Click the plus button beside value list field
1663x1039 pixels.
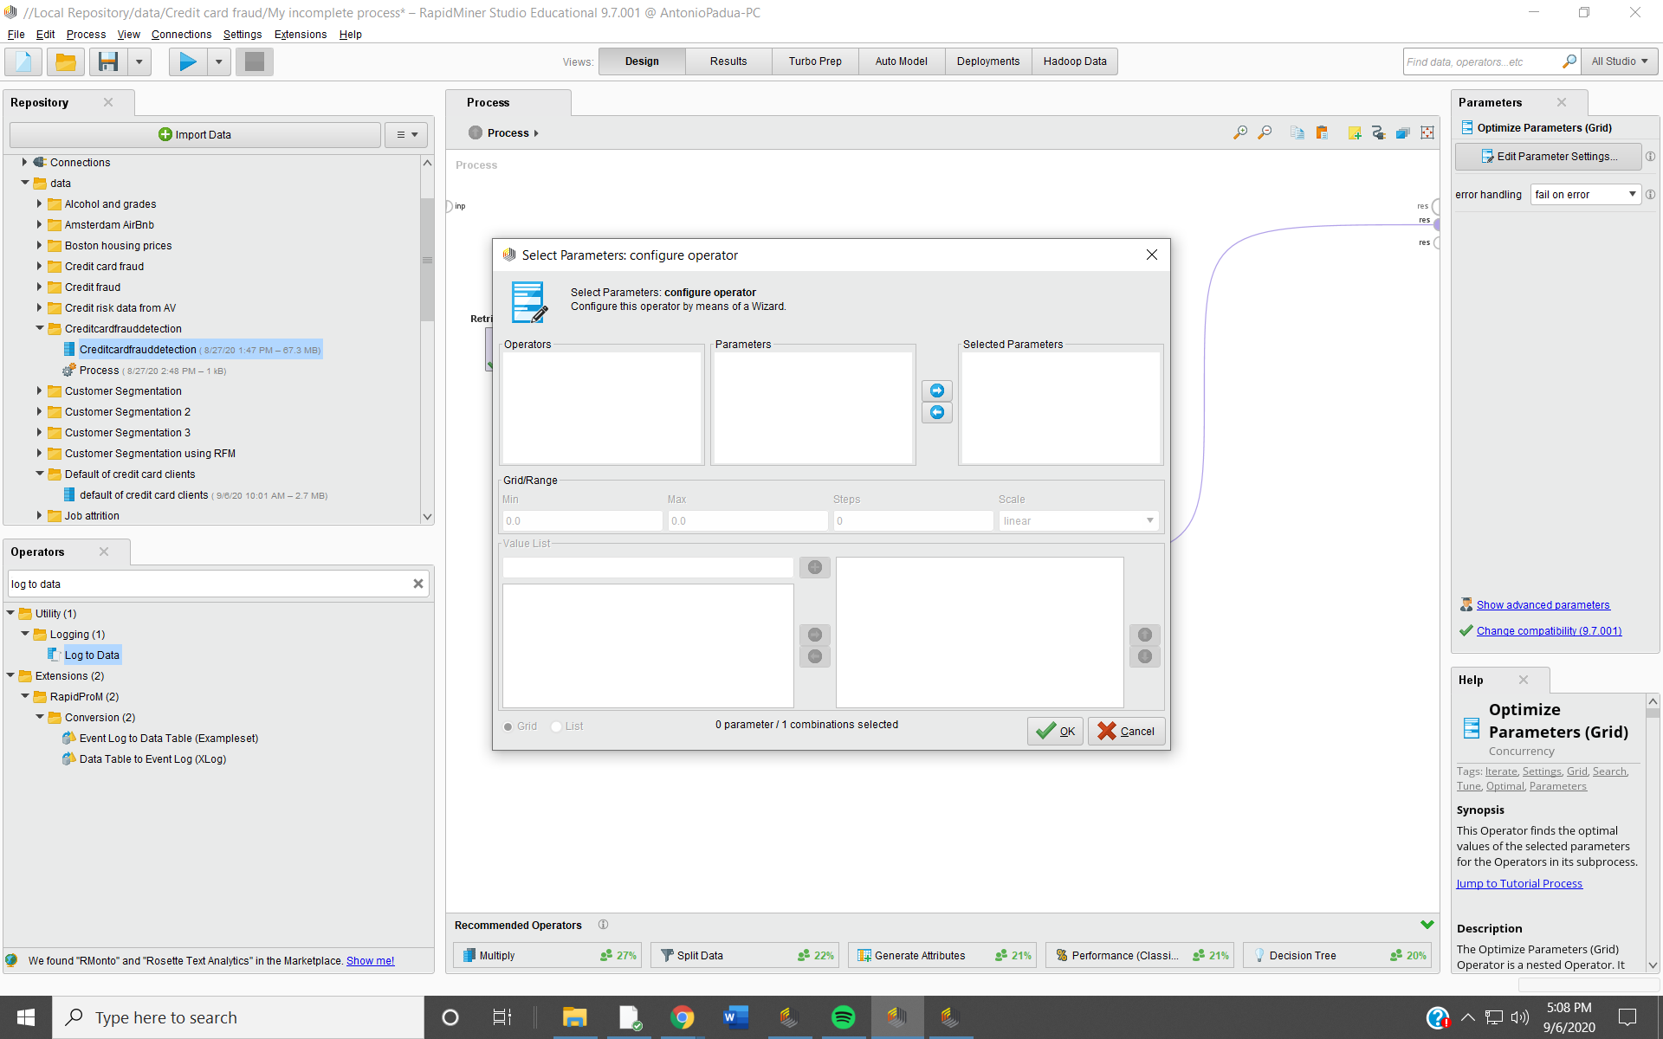814,567
